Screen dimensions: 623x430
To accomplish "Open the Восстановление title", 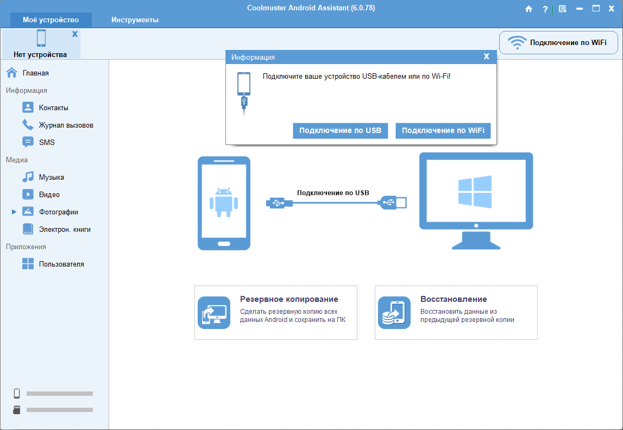I will click(x=454, y=299).
